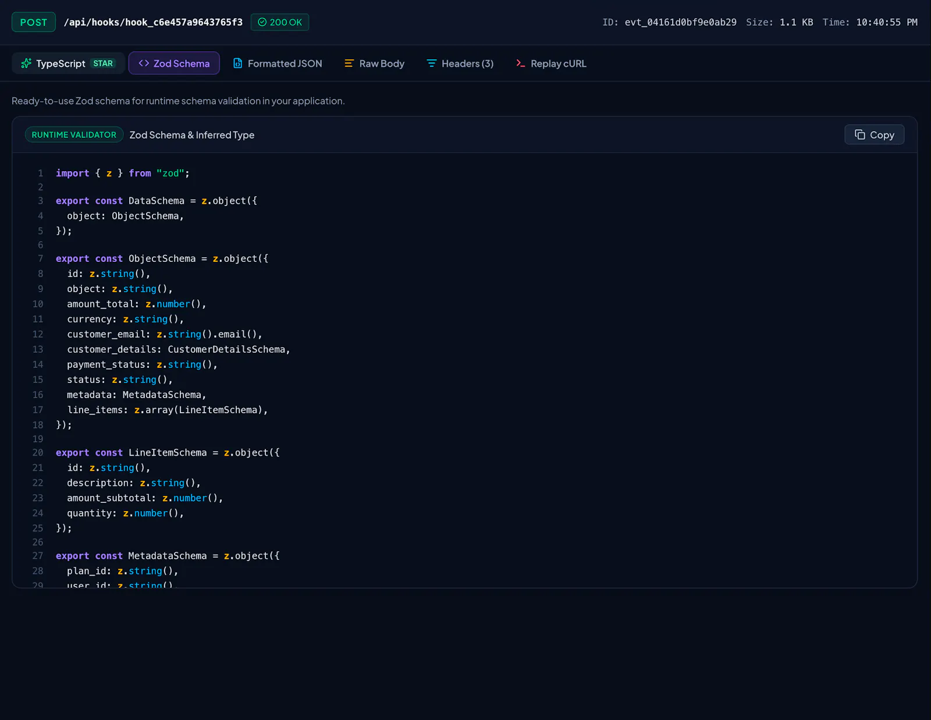
Task: Click the code brackets icon on Zod Schema
Action: pyautogui.click(x=144, y=63)
